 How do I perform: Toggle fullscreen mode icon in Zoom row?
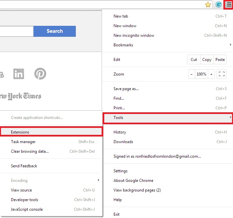[x=222, y=74]
